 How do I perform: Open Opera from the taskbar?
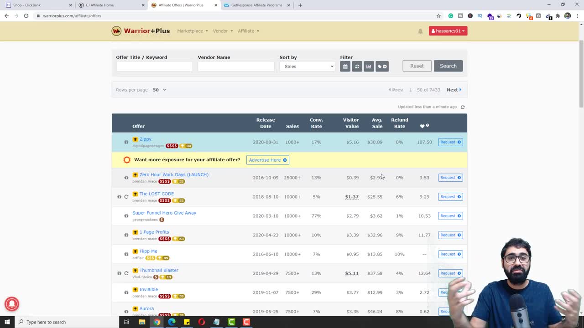coord(202,322)
